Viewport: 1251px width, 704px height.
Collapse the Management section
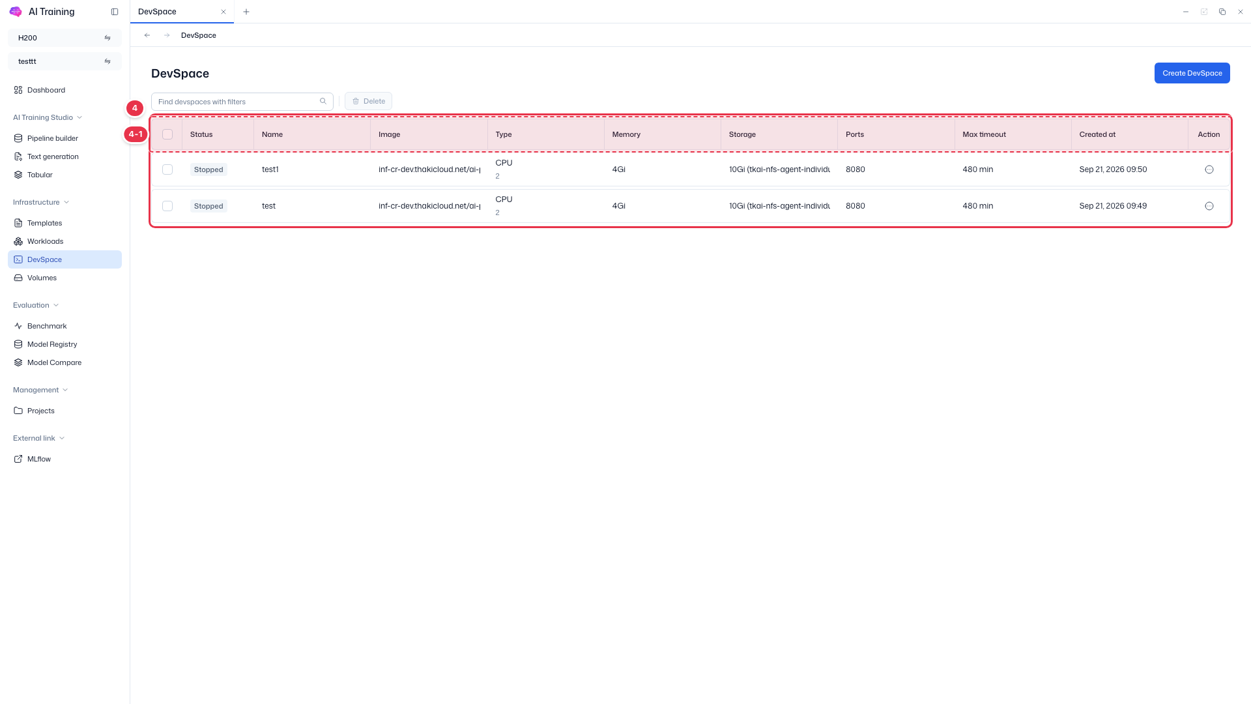[x=40, y=390]
